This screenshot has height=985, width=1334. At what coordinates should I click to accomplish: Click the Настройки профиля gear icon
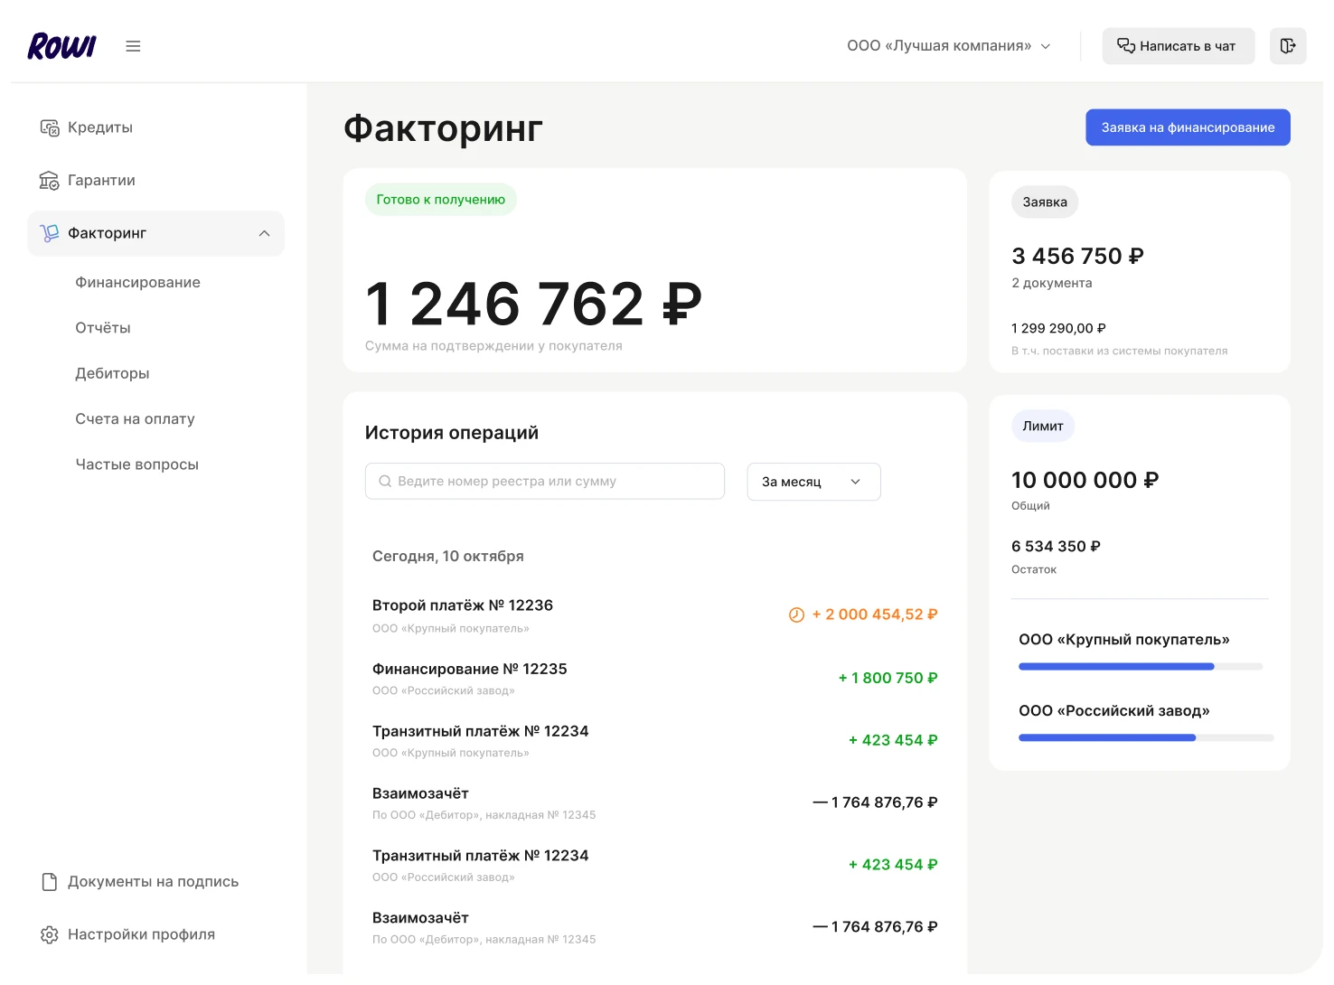point(50,934)
